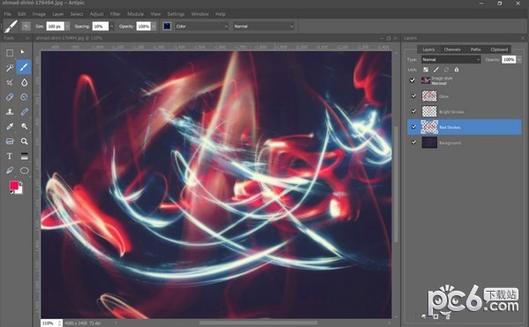Toggle visibility of Image style layer

click(x=412, y=80)
